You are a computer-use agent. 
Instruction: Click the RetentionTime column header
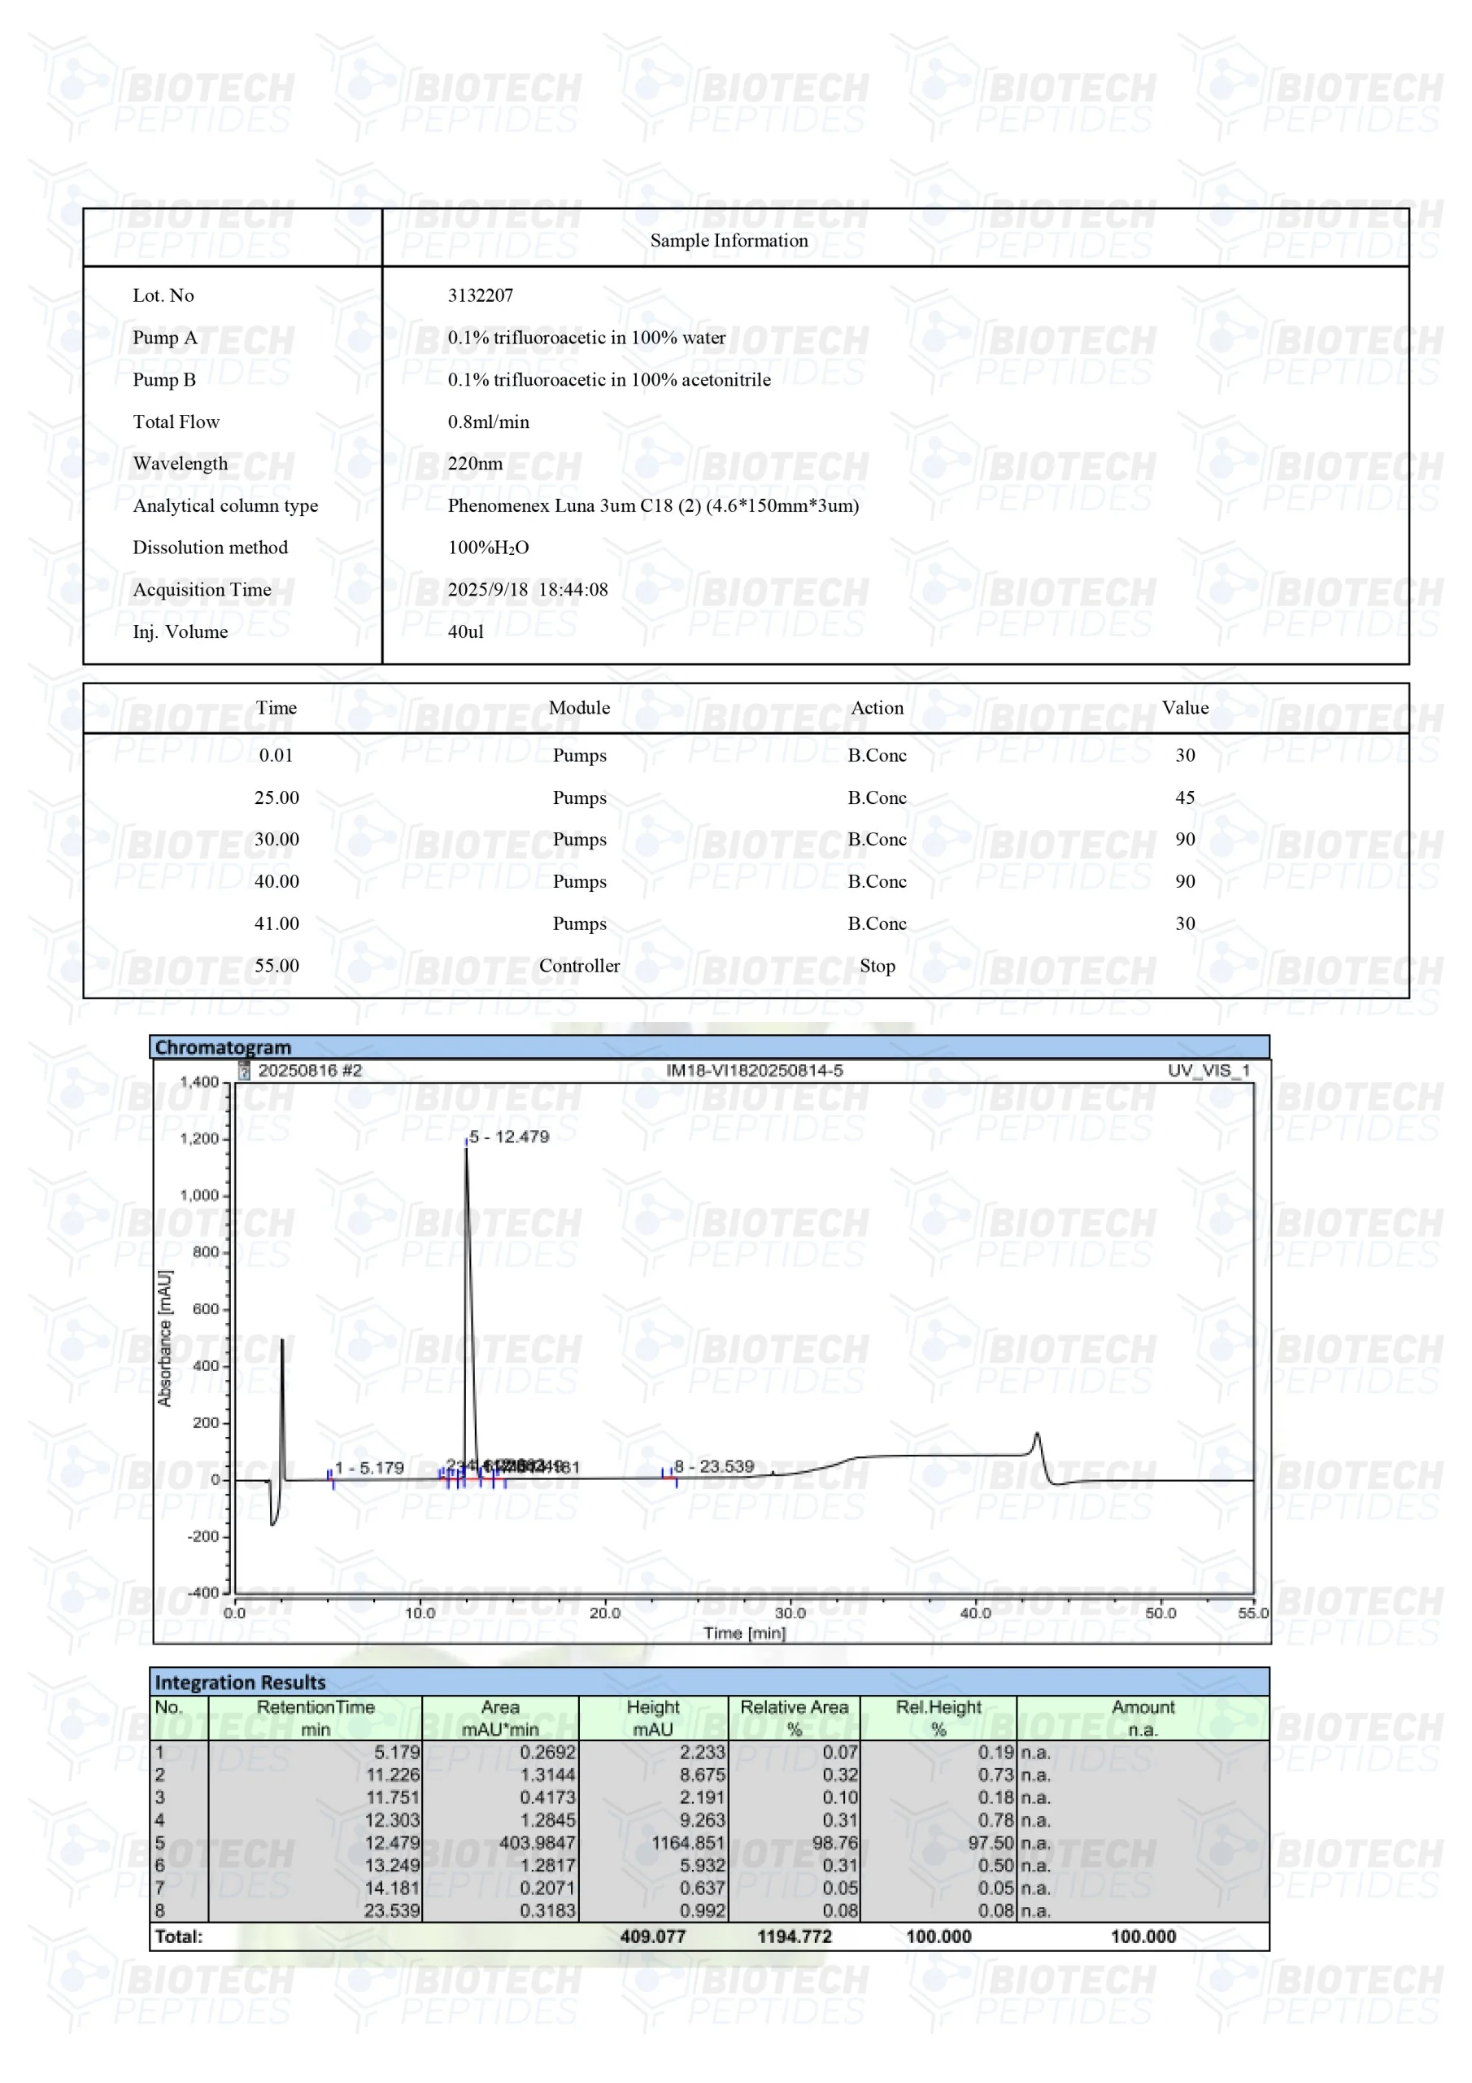(315, 1718)
